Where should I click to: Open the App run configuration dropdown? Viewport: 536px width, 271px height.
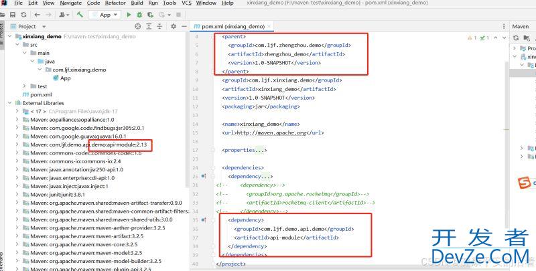[105, 15]
